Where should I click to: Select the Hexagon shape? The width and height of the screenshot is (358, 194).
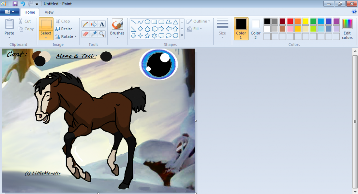pos(154,29)
